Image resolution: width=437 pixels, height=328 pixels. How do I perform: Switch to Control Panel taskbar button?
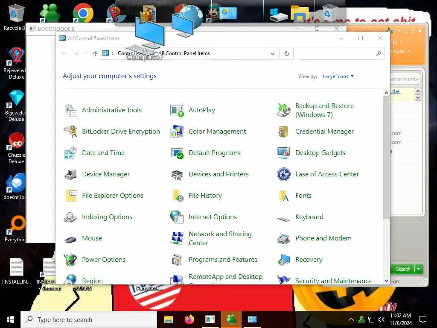[x=252, y=319]
